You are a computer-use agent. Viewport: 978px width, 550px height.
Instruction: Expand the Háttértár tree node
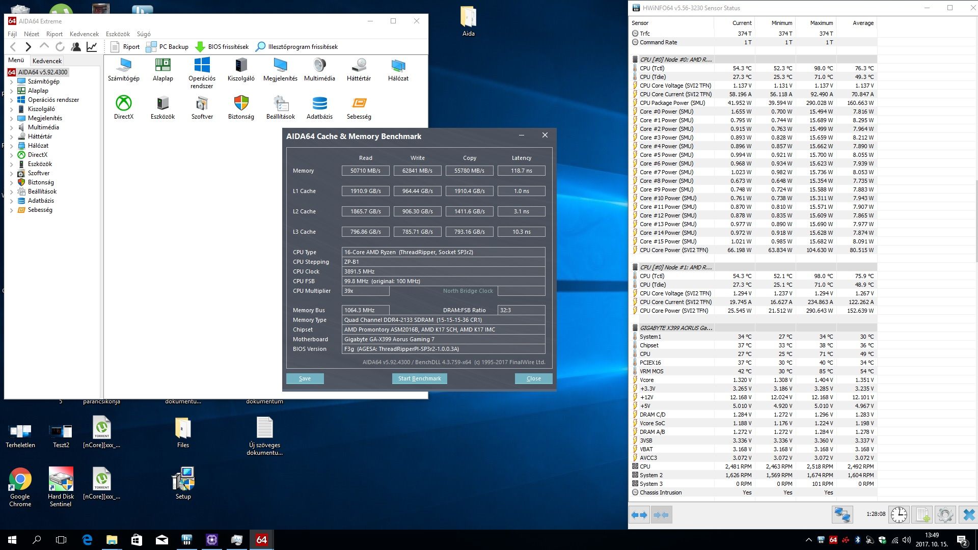(x=12, y=137)
